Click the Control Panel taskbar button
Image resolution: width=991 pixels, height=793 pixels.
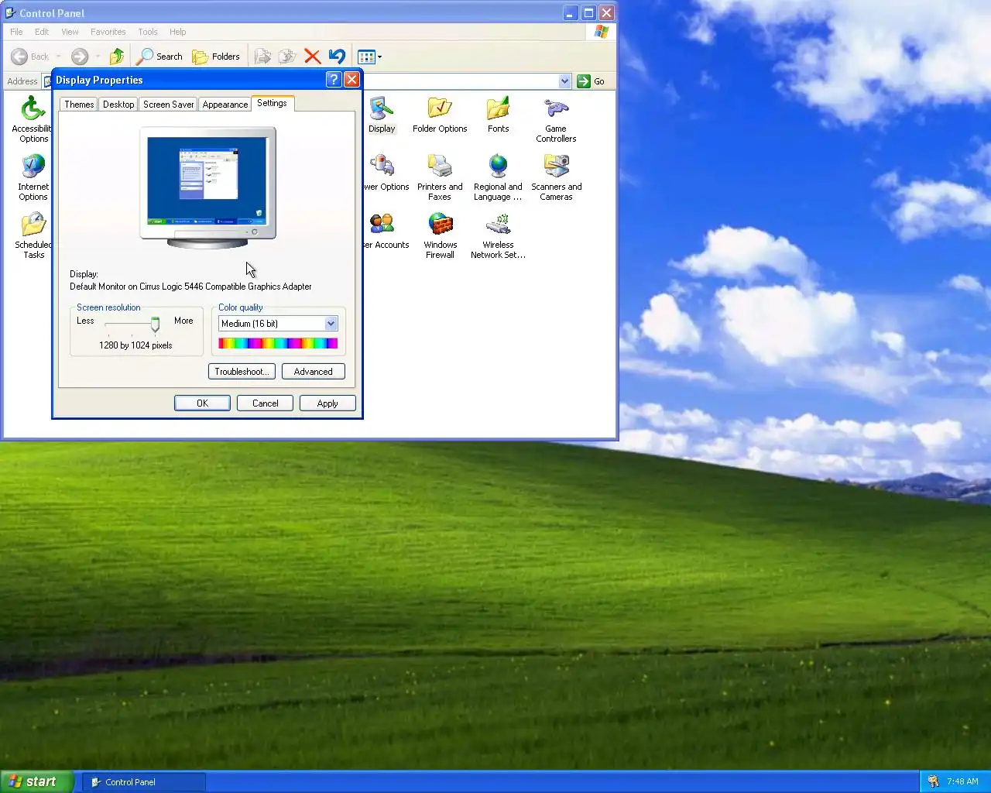144,782
